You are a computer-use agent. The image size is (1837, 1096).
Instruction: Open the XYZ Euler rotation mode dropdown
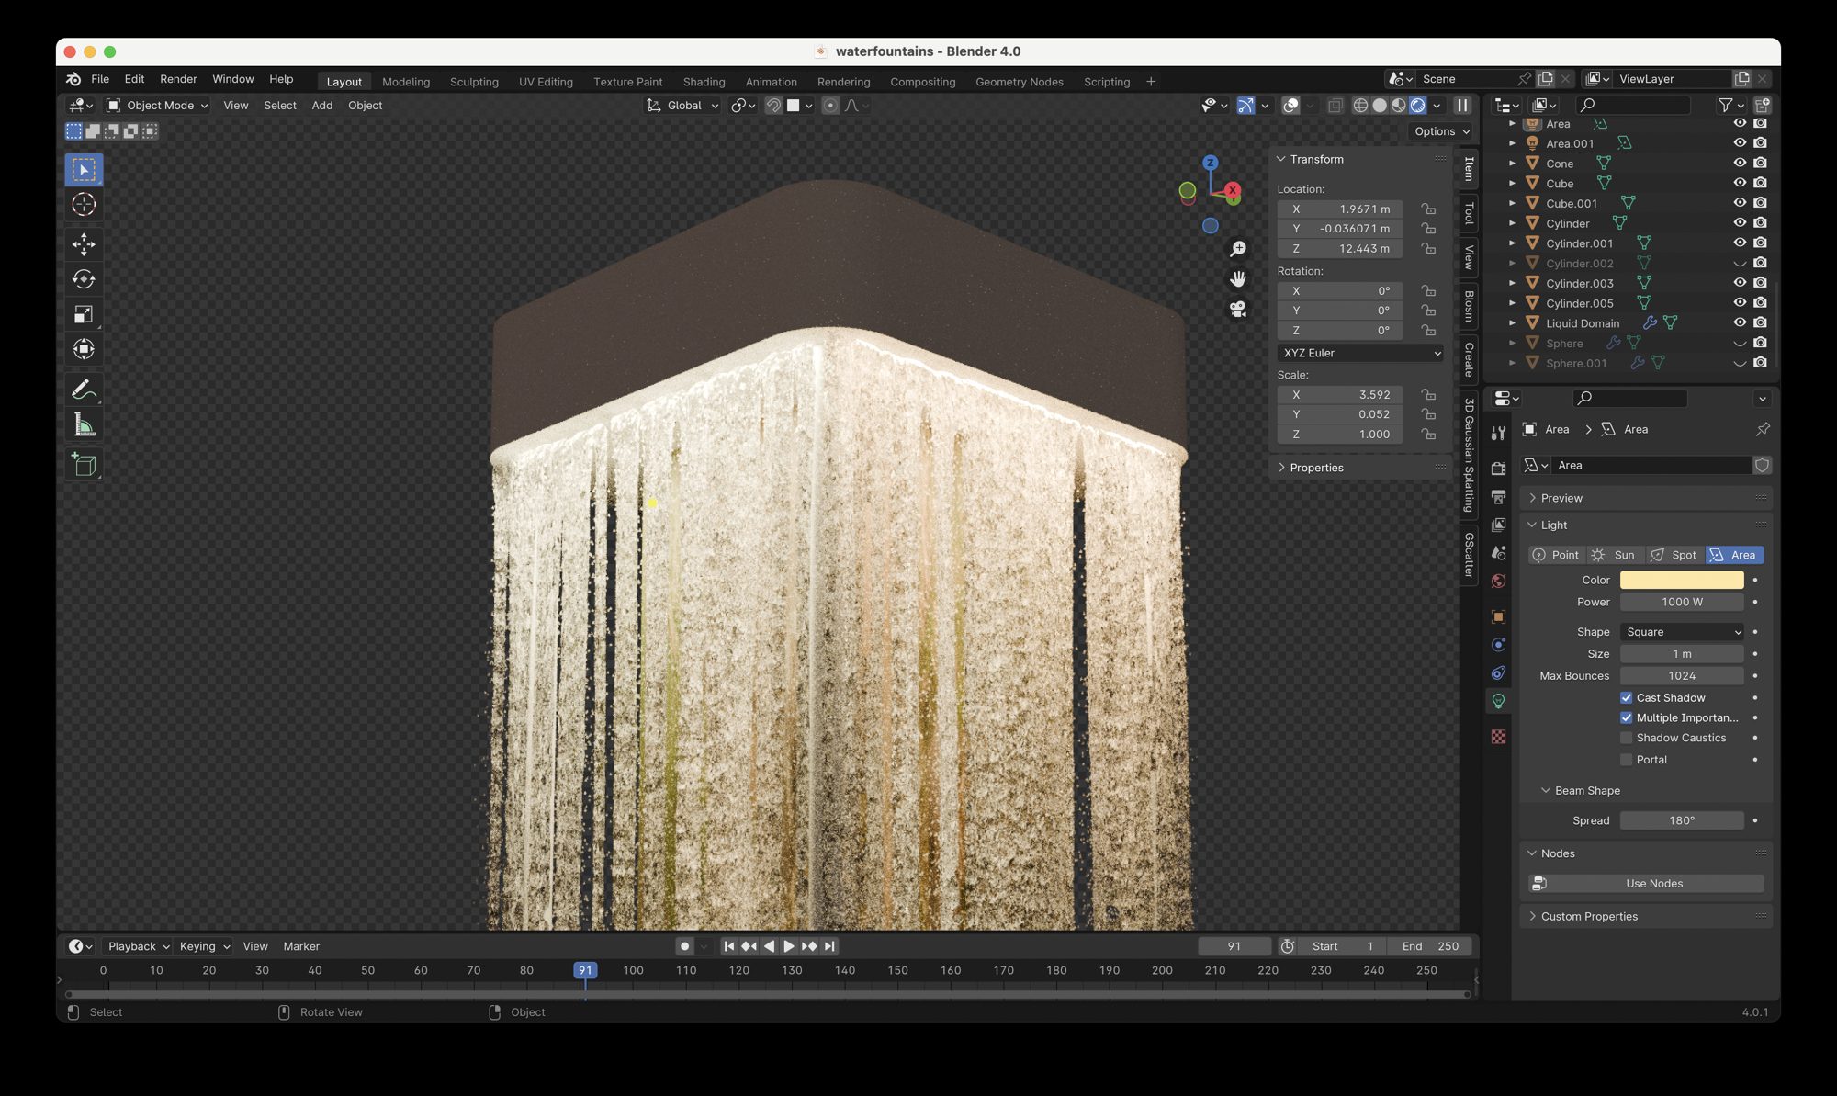[1361, 353]
